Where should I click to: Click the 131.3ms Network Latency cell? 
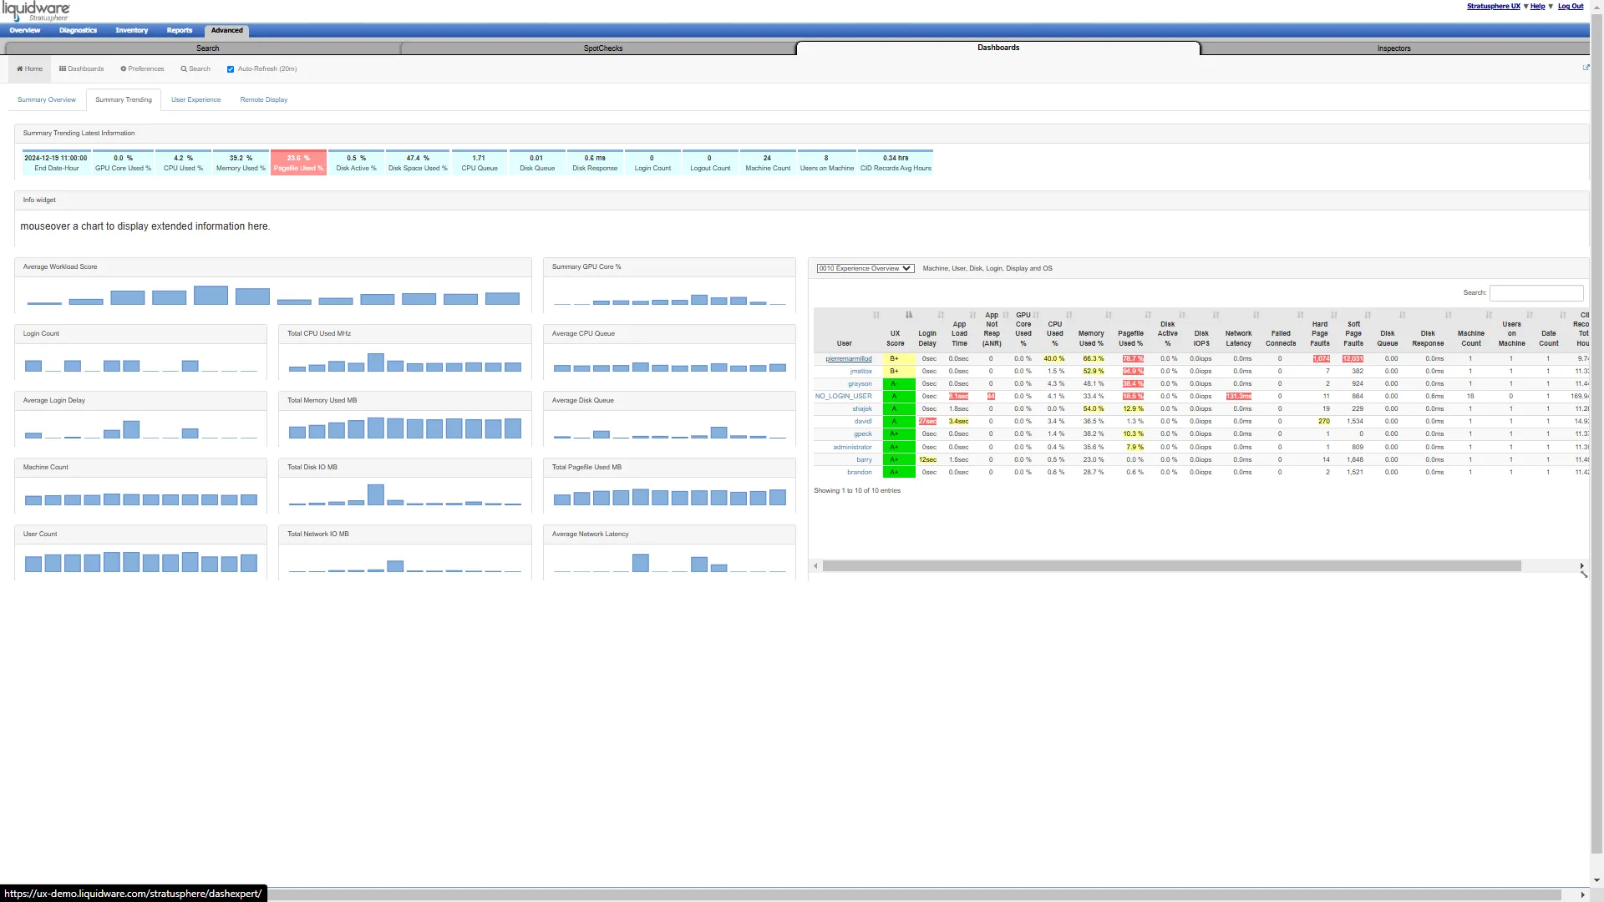1239,396
